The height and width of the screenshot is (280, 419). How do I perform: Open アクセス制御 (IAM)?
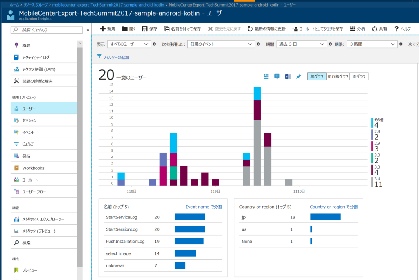[x=43, y=69]
